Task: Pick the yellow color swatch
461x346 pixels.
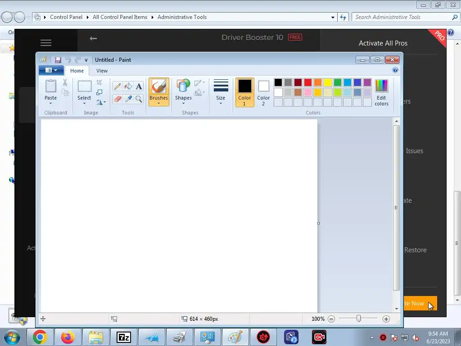Action: (328, 82)
